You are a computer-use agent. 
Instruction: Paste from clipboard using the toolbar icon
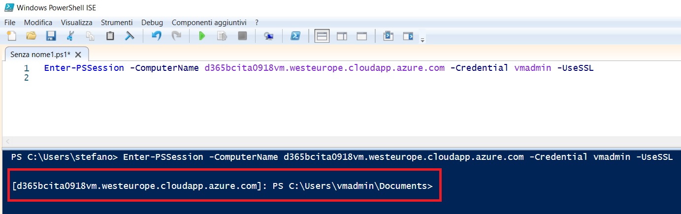[x=110, y=36]
